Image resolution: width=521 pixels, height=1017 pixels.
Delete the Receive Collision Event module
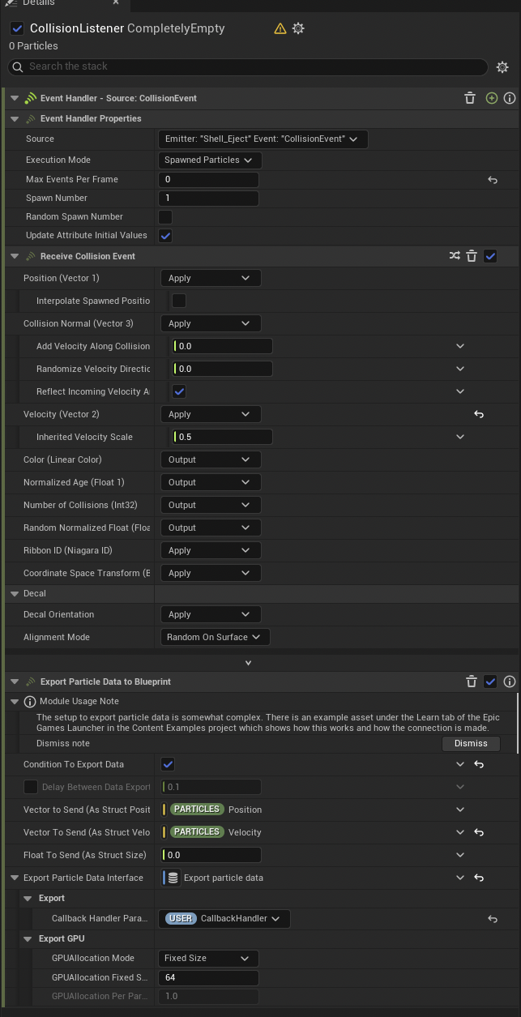pos(472,256)
